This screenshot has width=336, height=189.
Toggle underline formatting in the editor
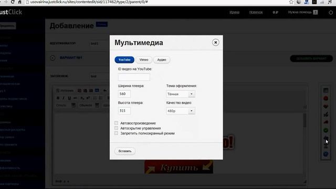click(69, 98)
